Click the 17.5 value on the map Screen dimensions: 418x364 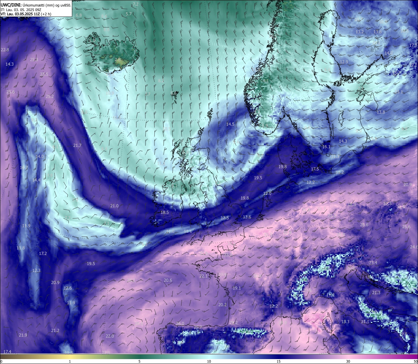[x=315, y=169]
